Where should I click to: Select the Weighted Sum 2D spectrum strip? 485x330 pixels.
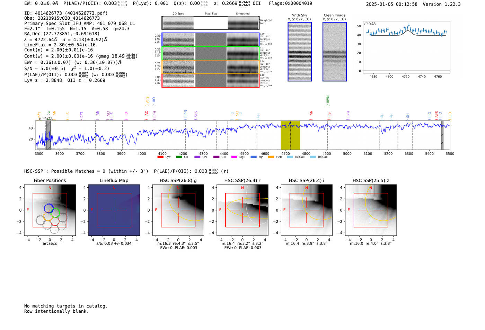[x=210, y=23]
